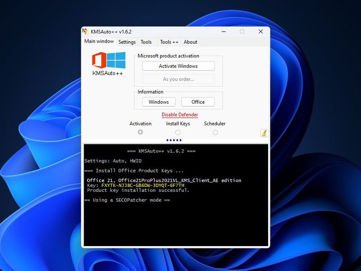This screenshot has height=271, width=361.
Task: Click the Office information button
Action: point(198,102)
